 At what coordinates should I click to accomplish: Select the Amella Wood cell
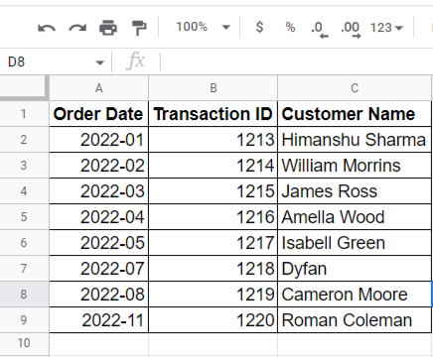point(355,217)
